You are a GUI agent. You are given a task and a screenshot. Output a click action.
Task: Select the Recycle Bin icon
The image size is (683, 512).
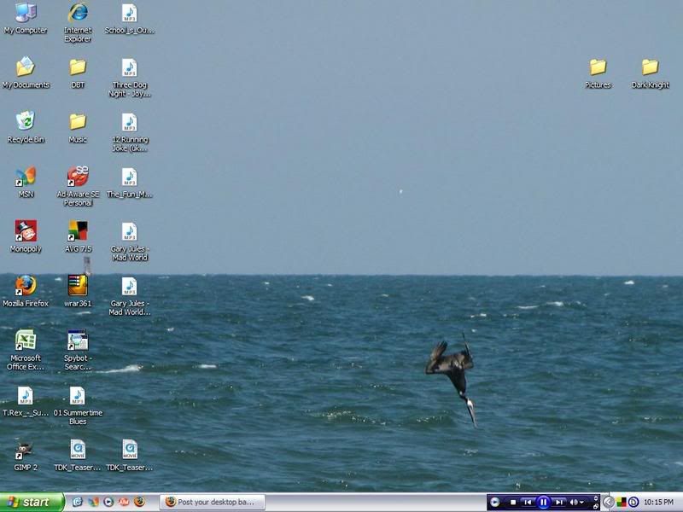click(26, 122)
